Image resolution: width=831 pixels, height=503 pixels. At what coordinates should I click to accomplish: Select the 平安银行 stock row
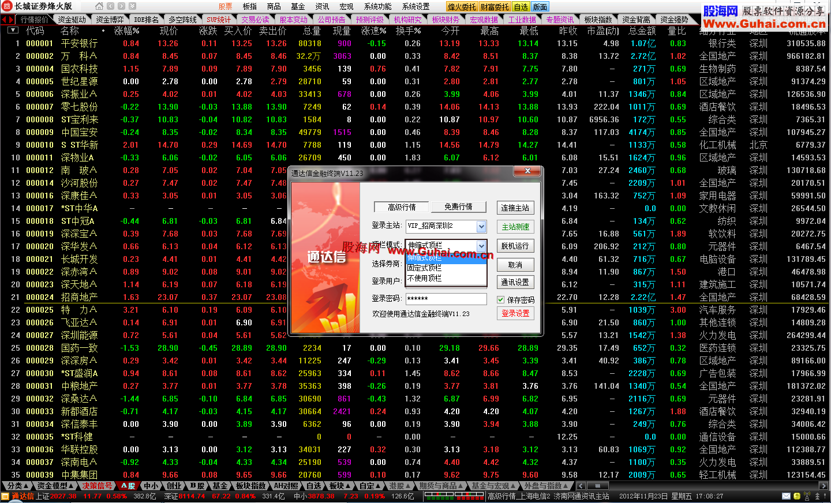point(415,43)
